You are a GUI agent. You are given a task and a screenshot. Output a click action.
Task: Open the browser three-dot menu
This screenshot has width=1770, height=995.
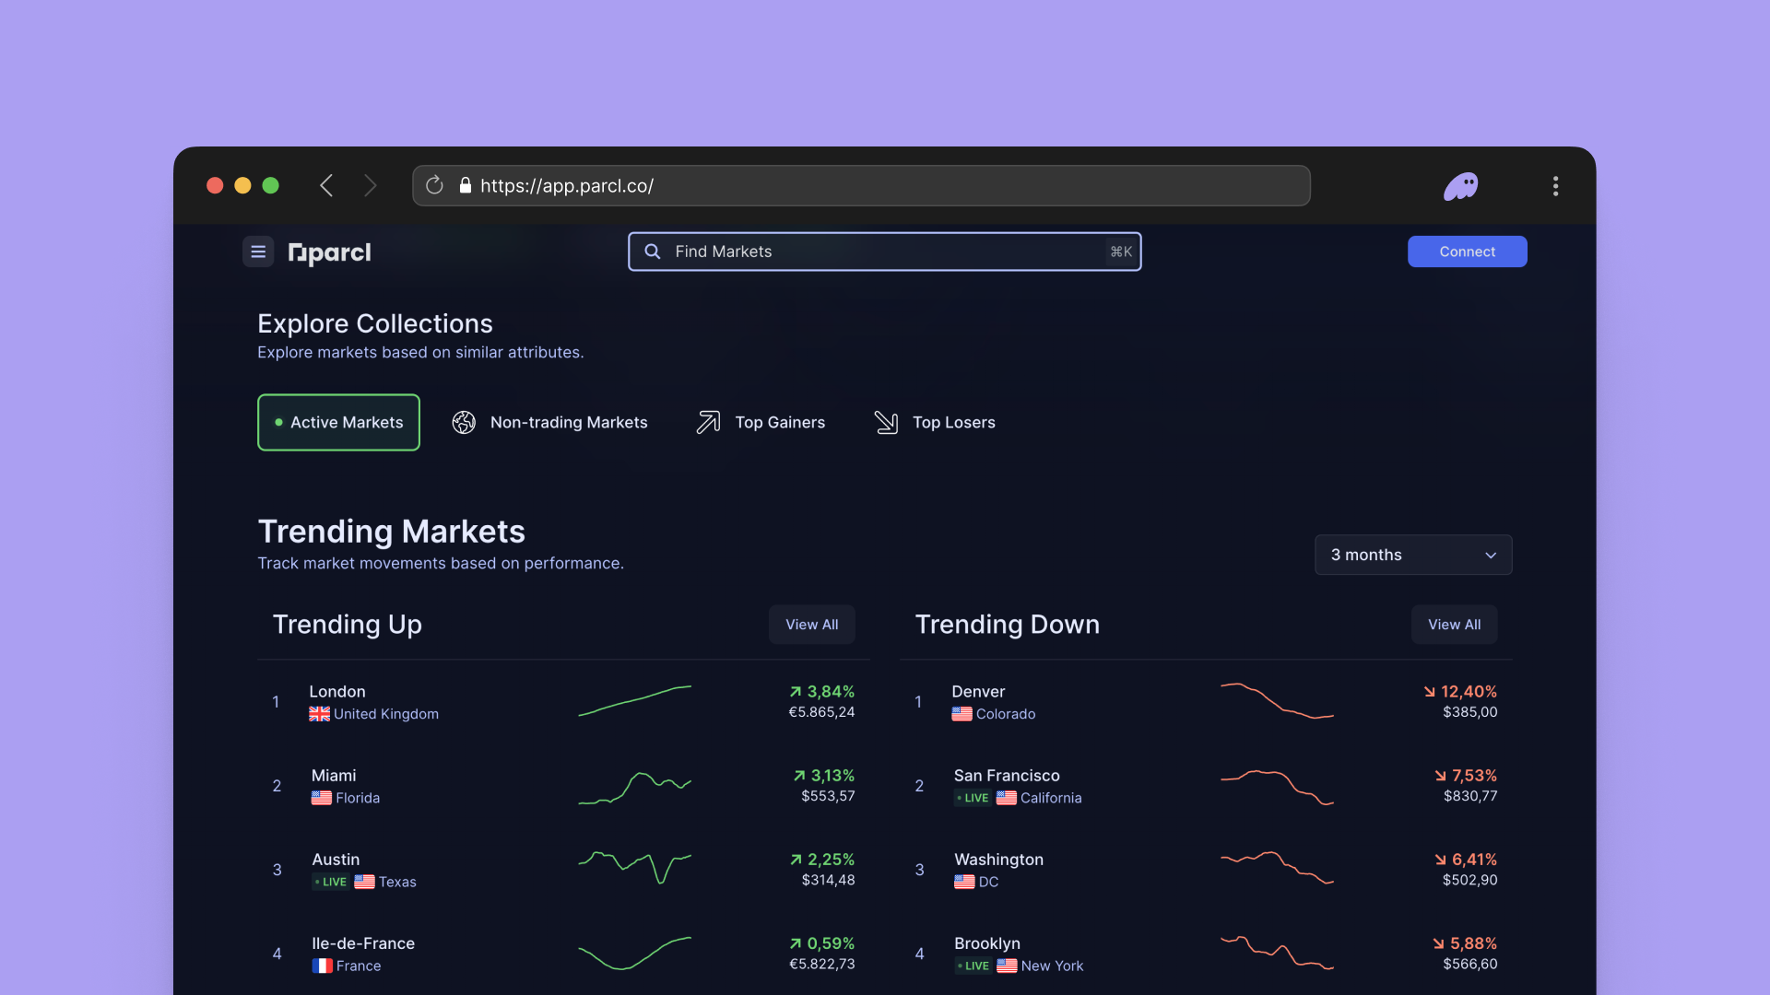point(1555,186)
